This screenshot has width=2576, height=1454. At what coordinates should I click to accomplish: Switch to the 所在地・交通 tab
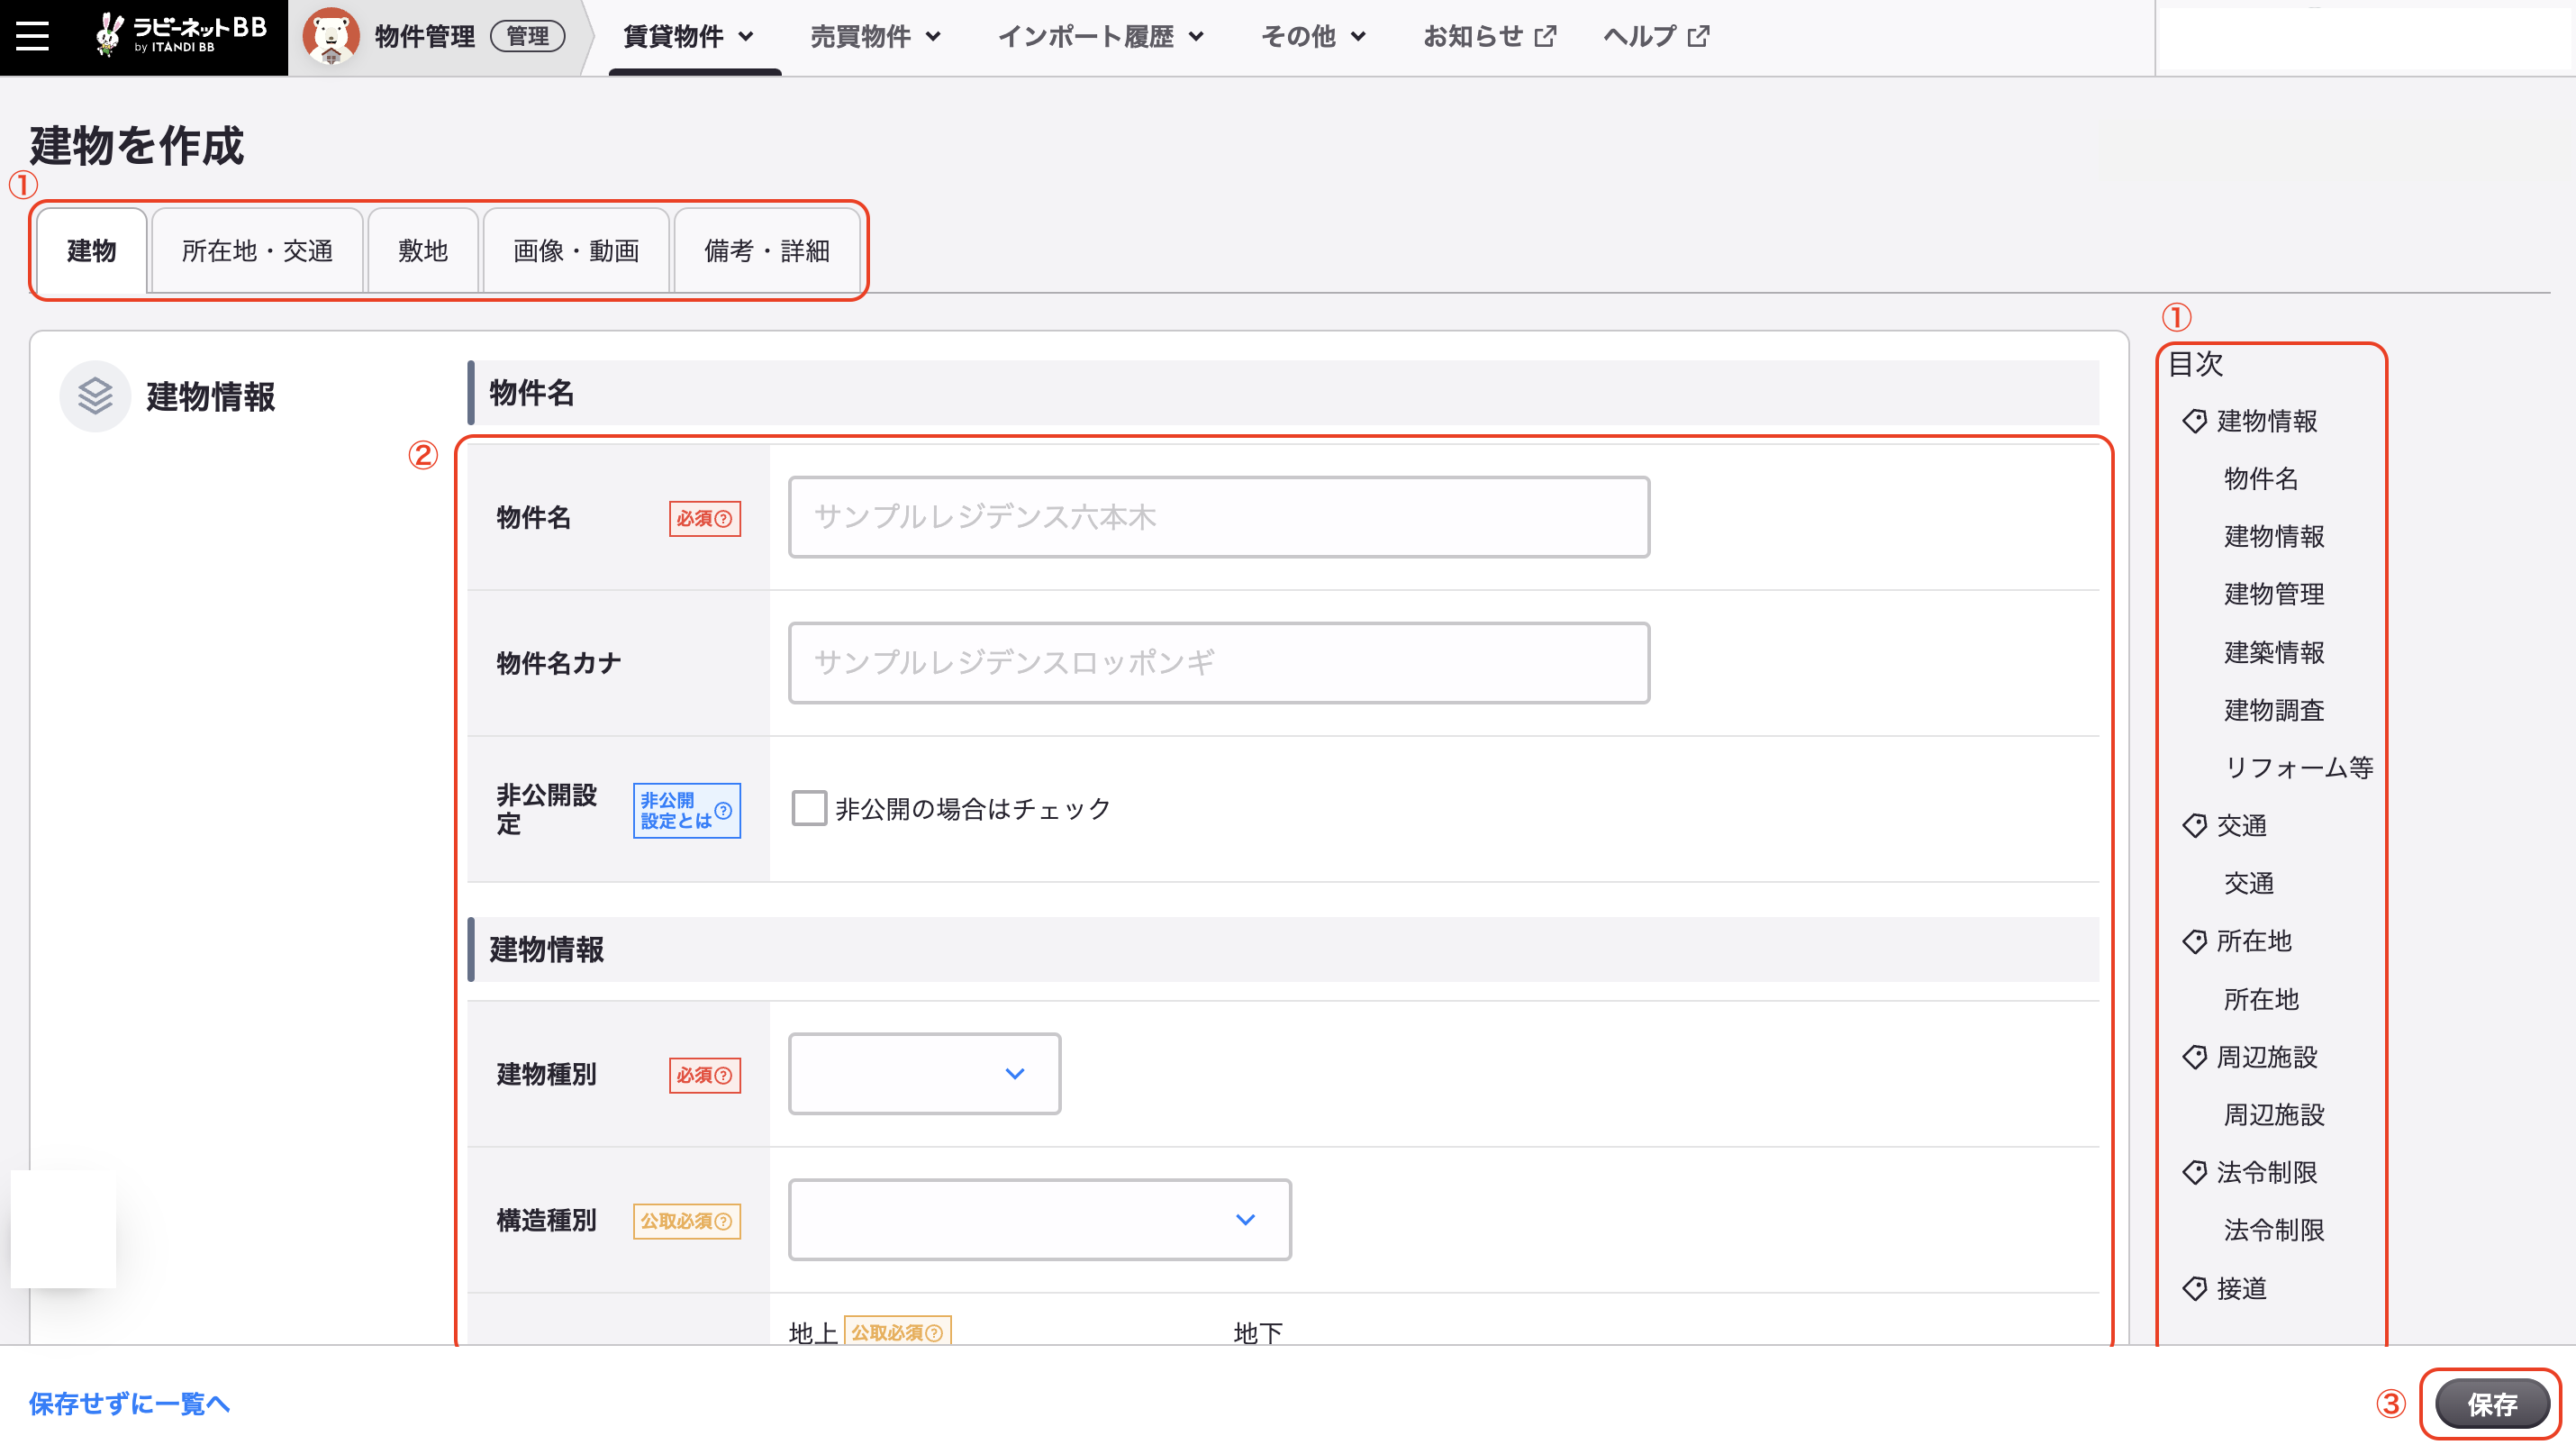pos(257,251)
